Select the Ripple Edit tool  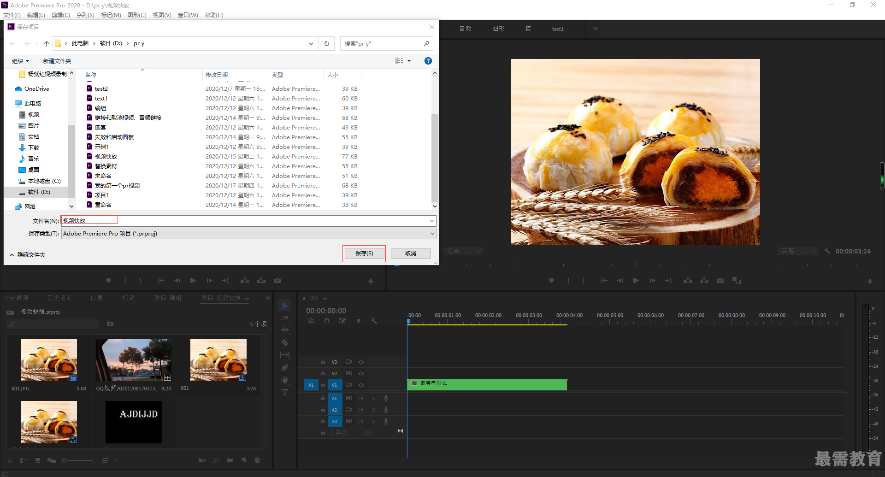tap(285, 330)
